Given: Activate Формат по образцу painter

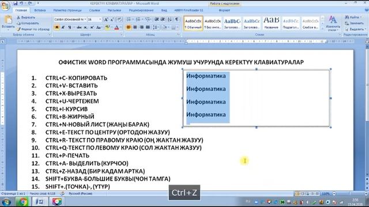Looking at the screenshot, I should coord(33,29).
